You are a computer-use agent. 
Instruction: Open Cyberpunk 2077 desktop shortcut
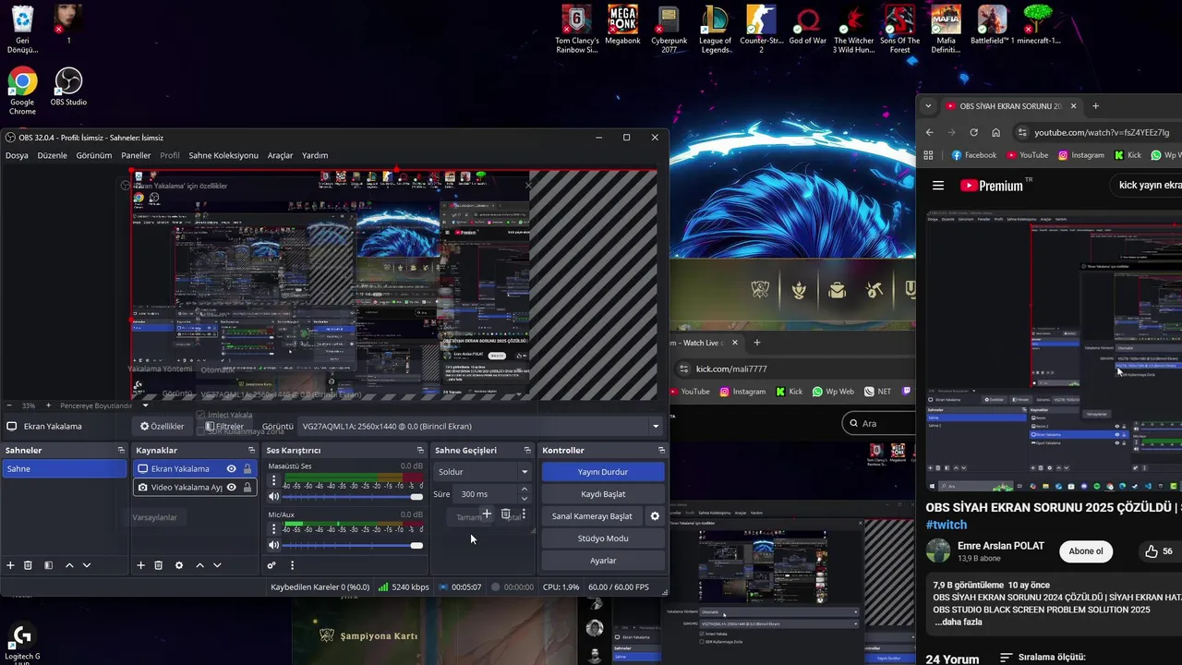click(669, 30)
